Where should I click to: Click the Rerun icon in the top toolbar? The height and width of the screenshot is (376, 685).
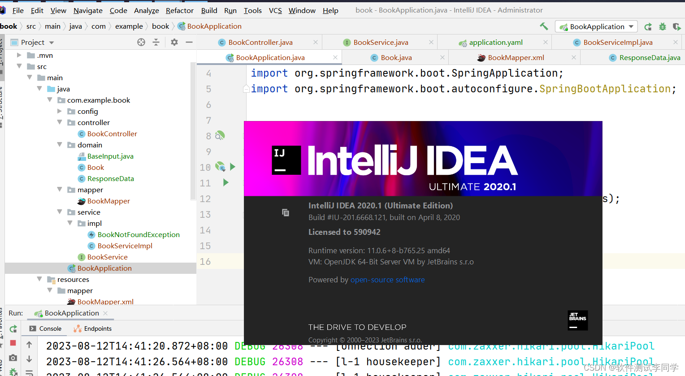[x=648, y=27]
